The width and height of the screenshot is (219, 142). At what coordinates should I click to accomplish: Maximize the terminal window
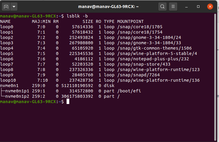198,7
